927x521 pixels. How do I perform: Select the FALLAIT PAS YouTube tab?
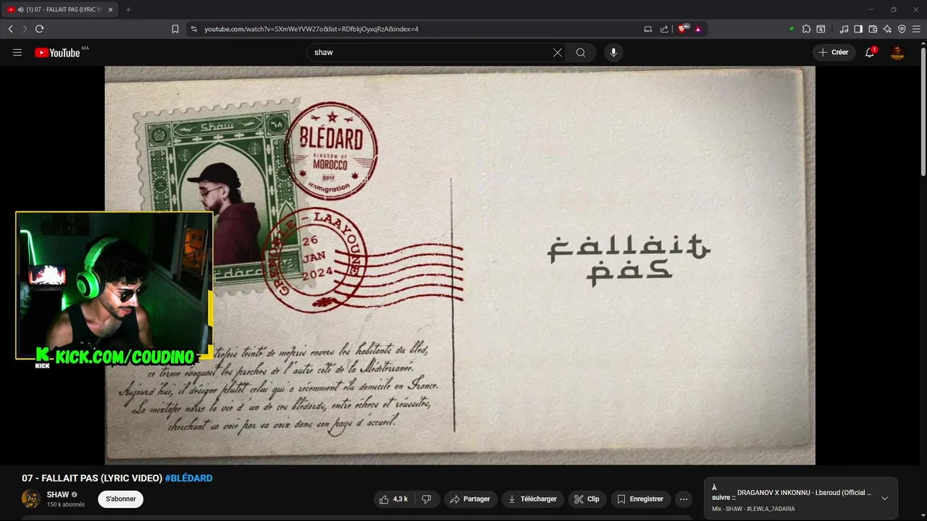(61, 9)
